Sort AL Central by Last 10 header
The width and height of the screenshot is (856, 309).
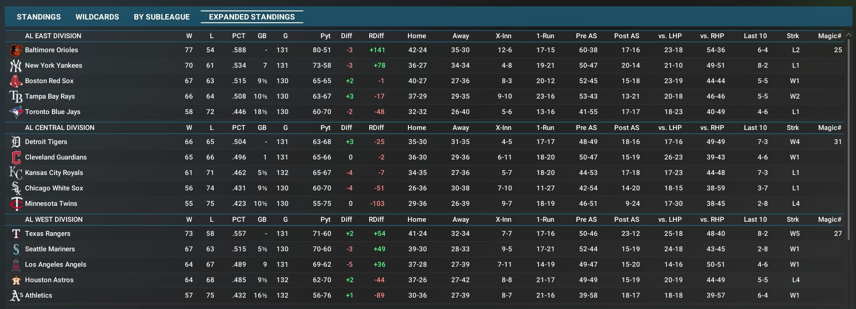[x=755, y=128]
